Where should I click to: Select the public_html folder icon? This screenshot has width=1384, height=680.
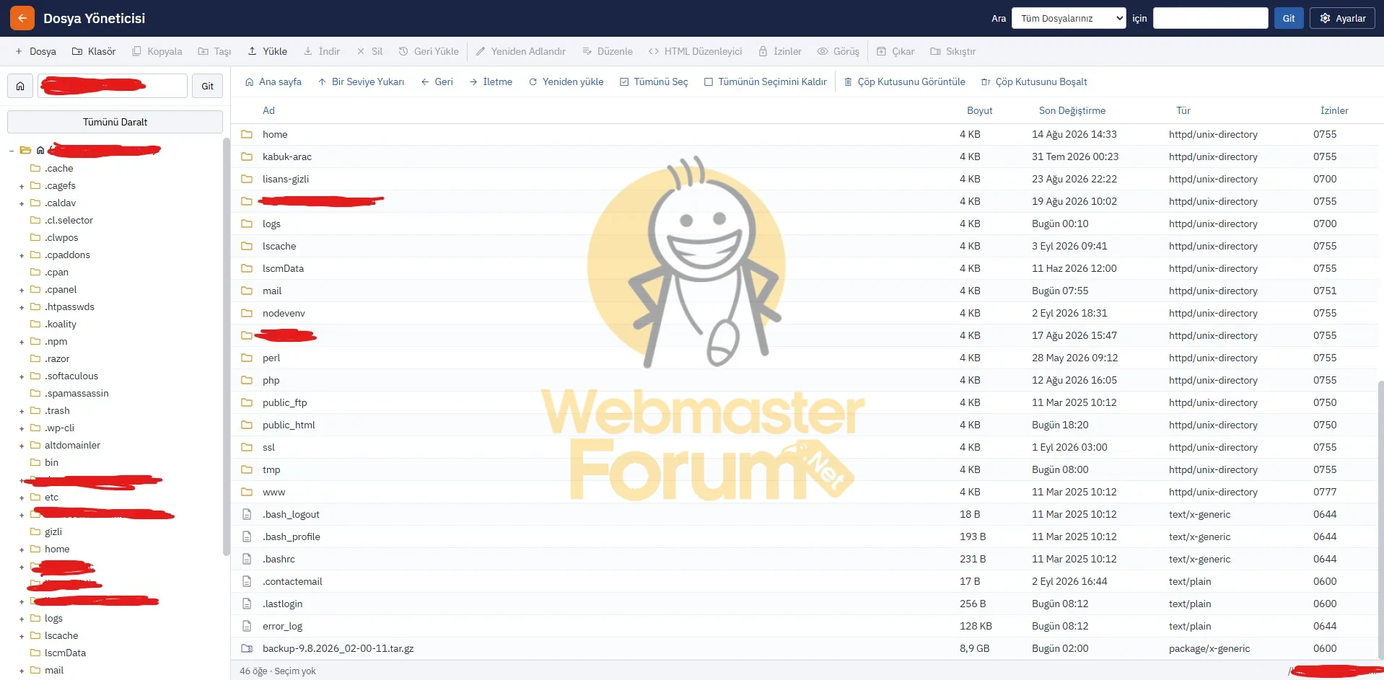pyautogui.click(x=247, y=425)
